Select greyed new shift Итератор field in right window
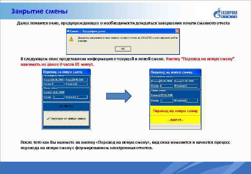The width and height of the screenshot is (251, 174). coord(191,101)
